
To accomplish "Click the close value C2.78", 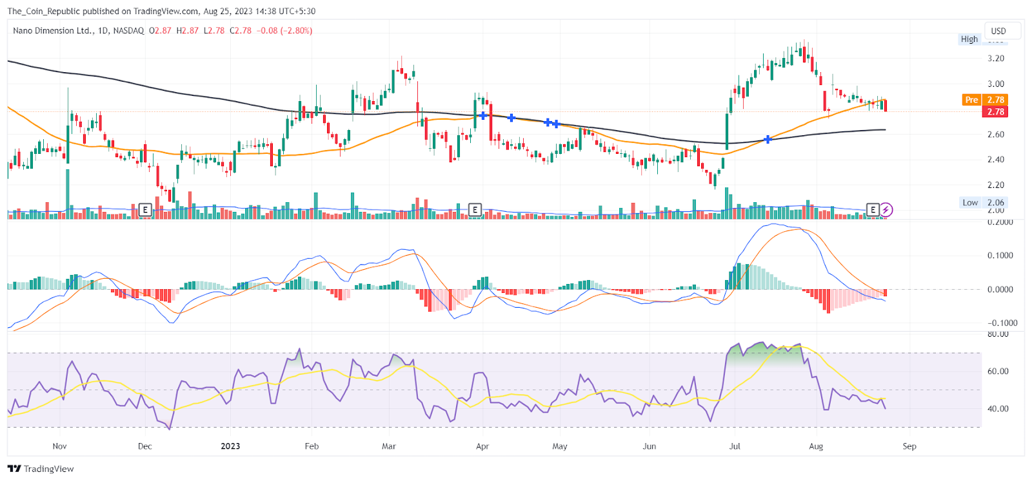I will click(x=241, y=30).
